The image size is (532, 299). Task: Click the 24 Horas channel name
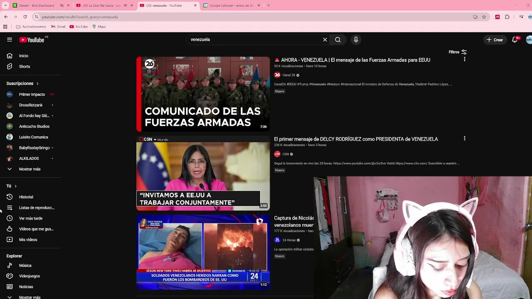click(289, 240)
